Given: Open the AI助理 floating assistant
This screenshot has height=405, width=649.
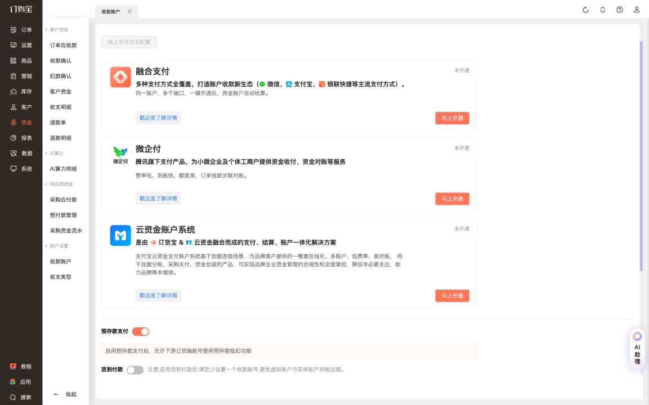Looking at the screenshot, I should click(x=637, y=349).
